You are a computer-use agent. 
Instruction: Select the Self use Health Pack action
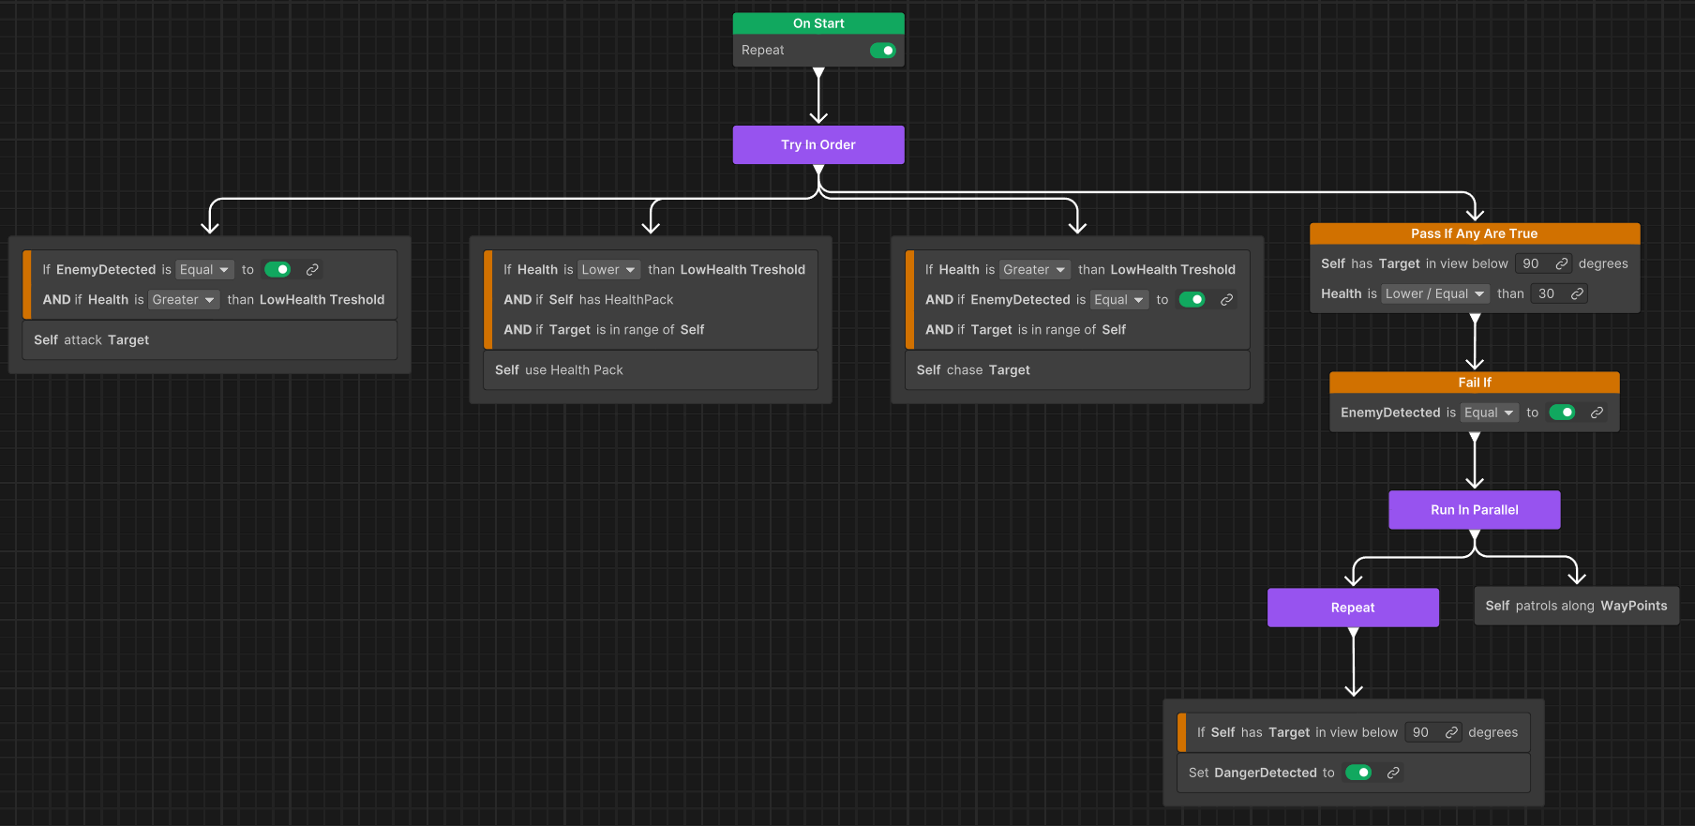tap(651, 370)
